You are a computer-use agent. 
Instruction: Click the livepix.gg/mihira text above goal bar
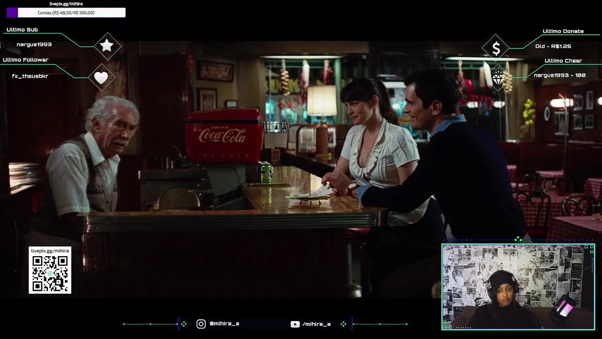tap(66, 4)
